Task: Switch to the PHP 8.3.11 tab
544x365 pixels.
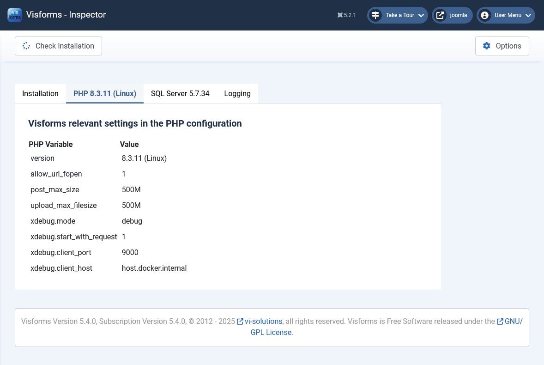Action: point(105,93)
